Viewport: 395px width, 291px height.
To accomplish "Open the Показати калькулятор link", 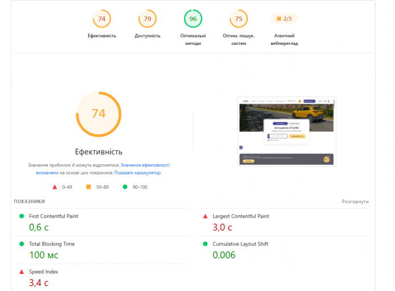I will (x=138, y=173).
